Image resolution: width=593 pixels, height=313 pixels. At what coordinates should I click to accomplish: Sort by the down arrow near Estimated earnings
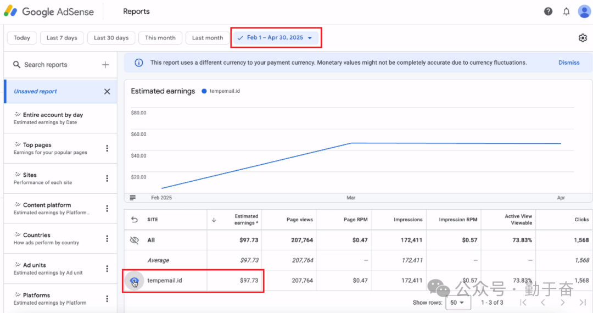click(x=214, y=220)
